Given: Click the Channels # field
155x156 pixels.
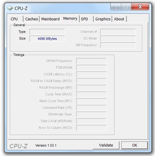Looking at the screenshot, I should click(118, 32).
